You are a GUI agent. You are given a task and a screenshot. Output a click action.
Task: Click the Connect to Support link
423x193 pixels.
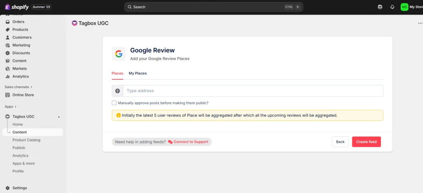(x=190, y=142)
